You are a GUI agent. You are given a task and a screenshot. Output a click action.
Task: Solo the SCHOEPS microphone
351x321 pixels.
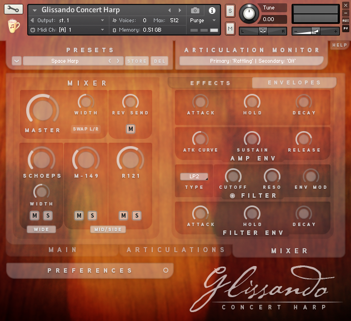coord(48,215)
